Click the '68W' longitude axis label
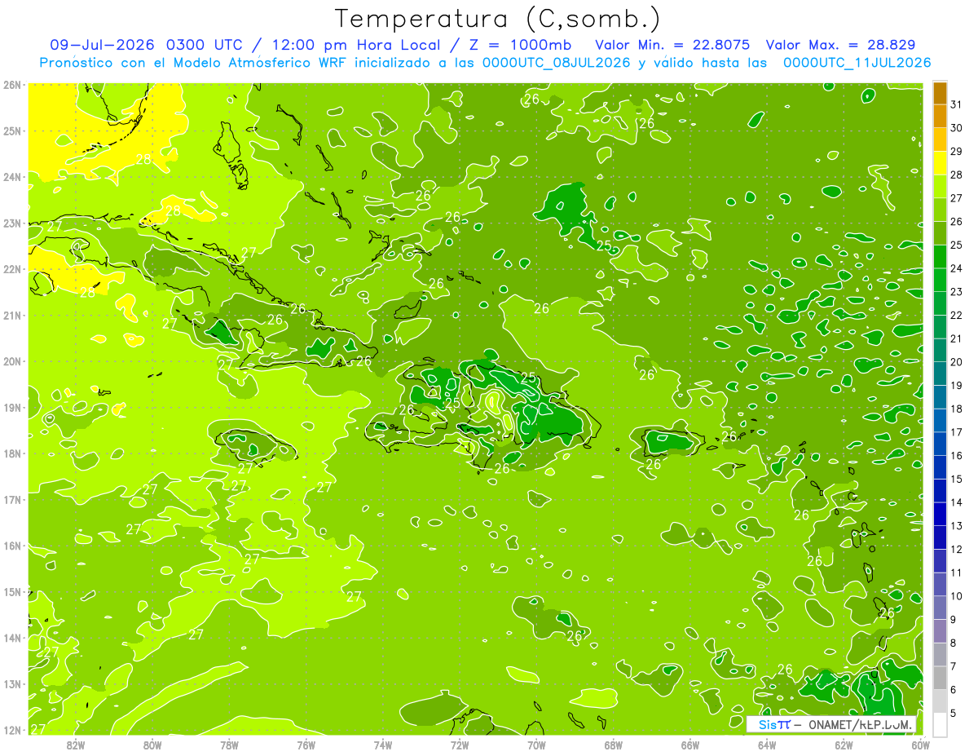This screenshot has width=978, height=756. (x=613, y=744)
